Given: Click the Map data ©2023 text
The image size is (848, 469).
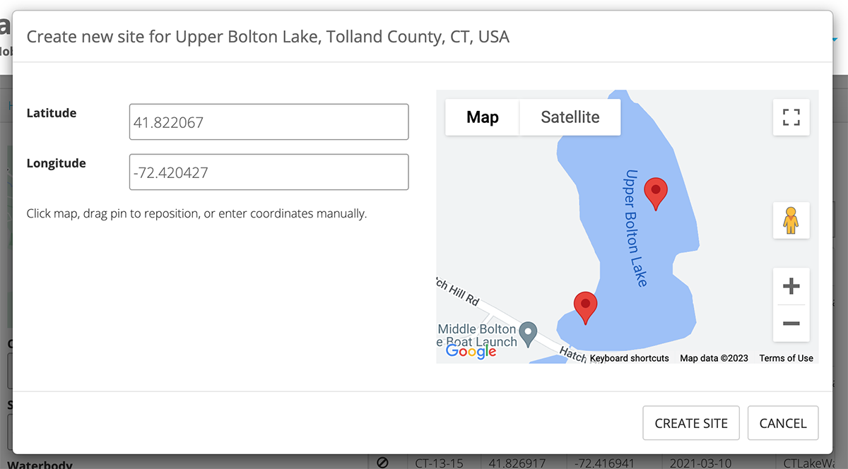Looking at the screenshot, I should pyautogui.click(x=714, y=358).
